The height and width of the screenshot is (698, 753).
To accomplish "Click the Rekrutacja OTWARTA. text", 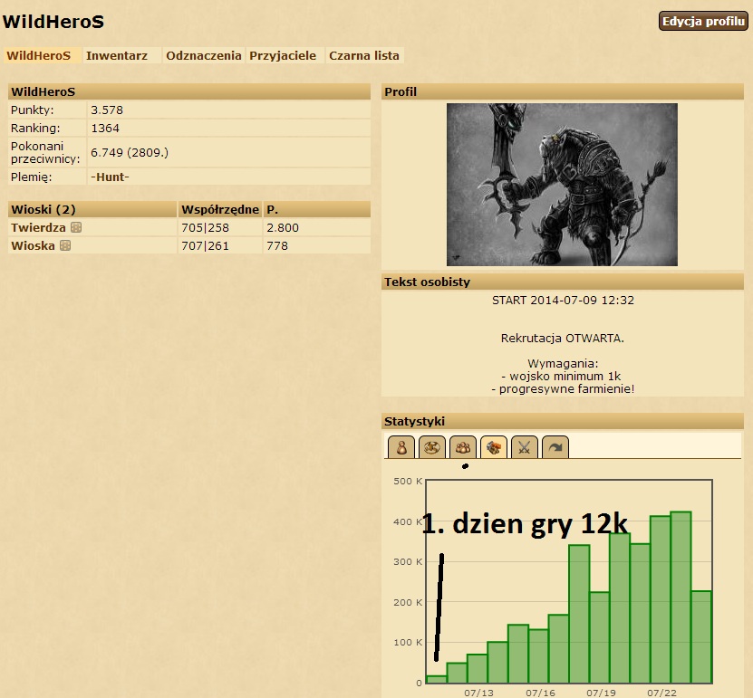I will click(x=563, y=339).
